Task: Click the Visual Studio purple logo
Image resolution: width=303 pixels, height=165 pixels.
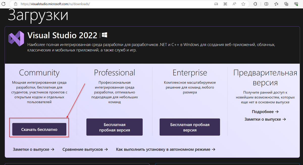Action: tap(16, 38)
